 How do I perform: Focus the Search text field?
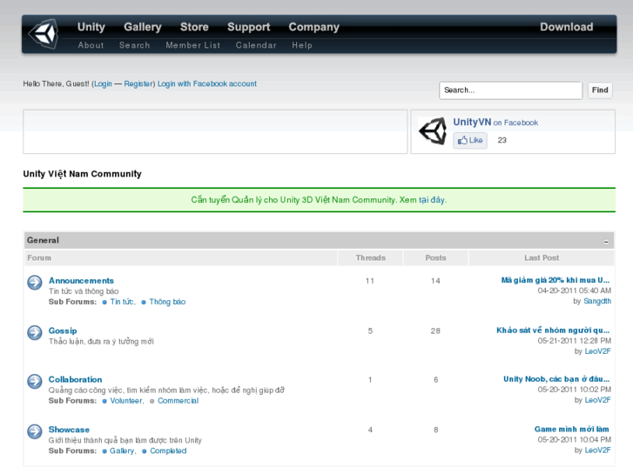pos(511,90)
